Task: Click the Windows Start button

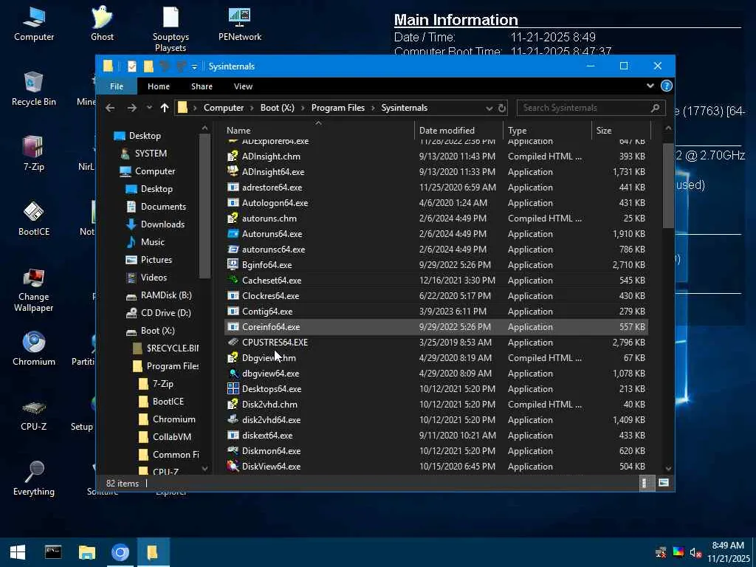Action: 18,552
